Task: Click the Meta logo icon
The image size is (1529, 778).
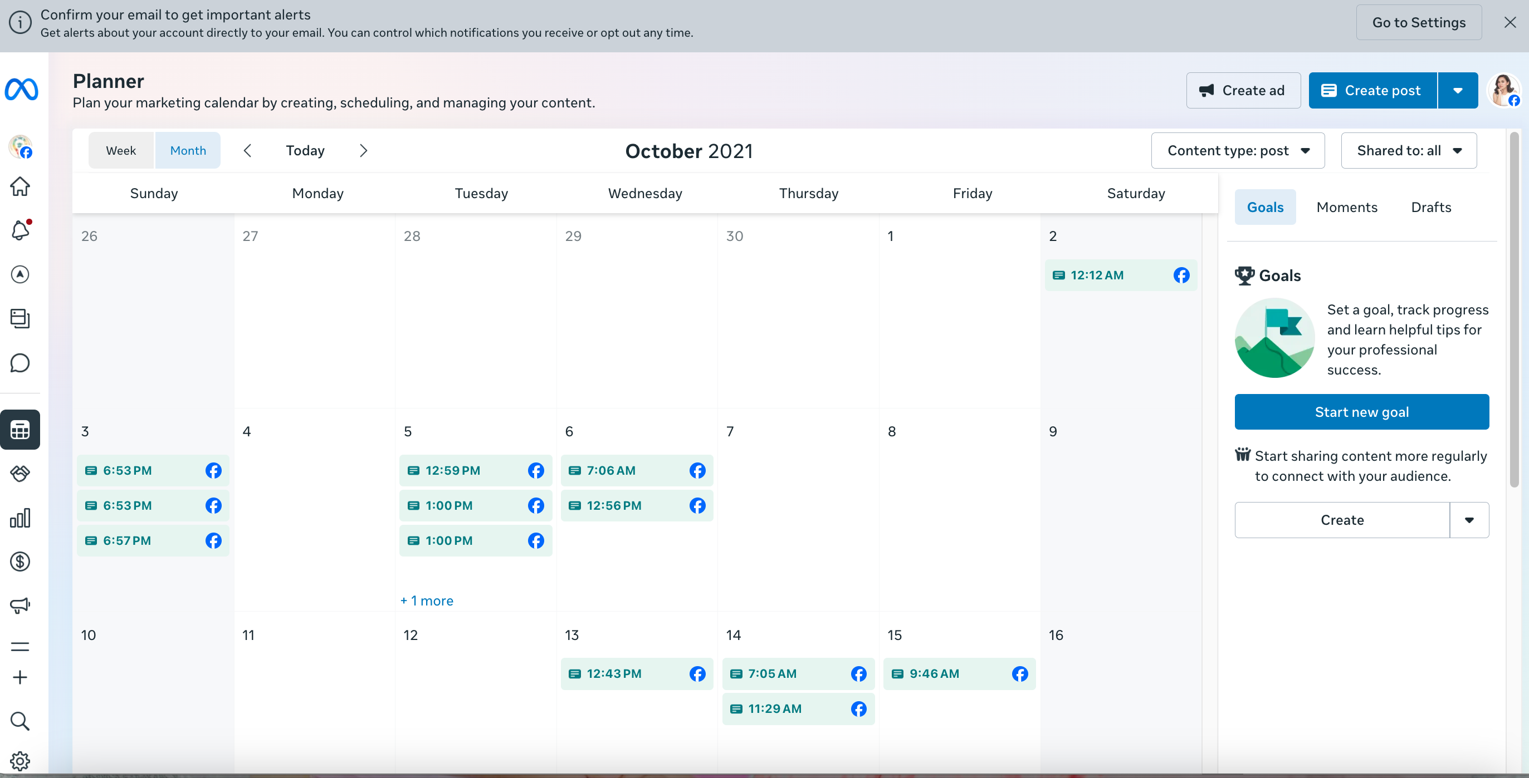Action: click(21, 90)
